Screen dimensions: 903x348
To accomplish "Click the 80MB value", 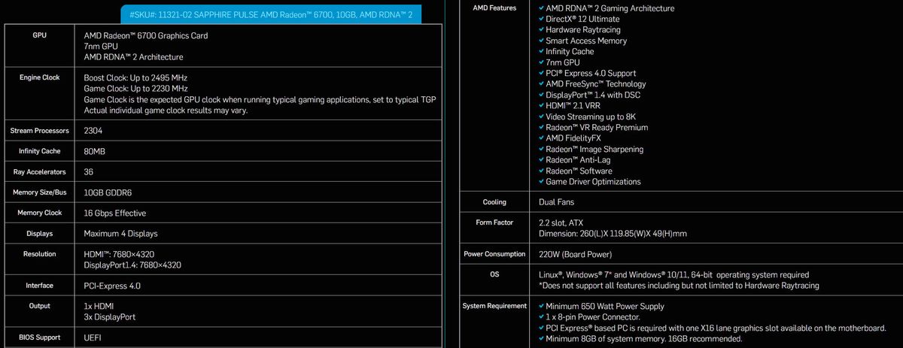I will click(94, 151).
